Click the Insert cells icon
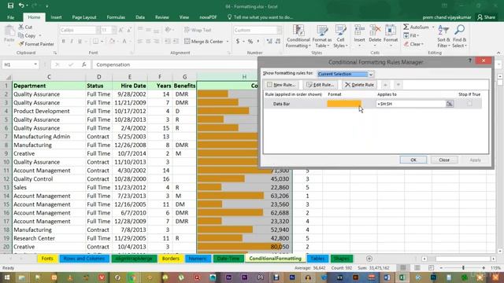504x283 pixels. 359,31
